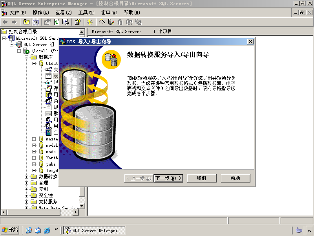Viewport: 314px width, 236px height.
Task: Open the 帮助(H) menu
Action: (132, 13)
